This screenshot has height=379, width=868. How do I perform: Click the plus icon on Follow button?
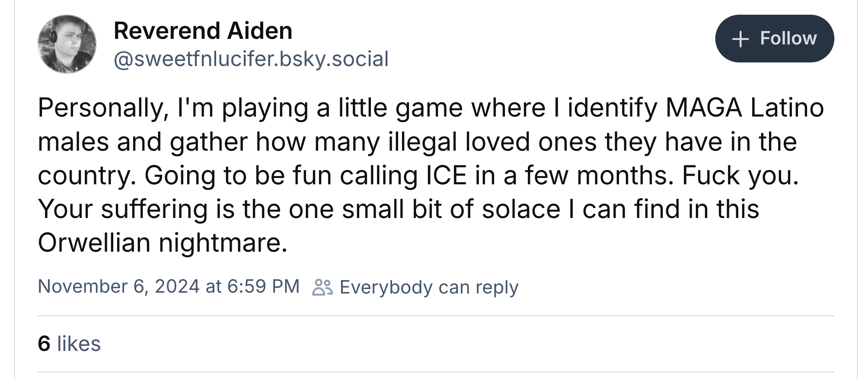click(740, 39)
